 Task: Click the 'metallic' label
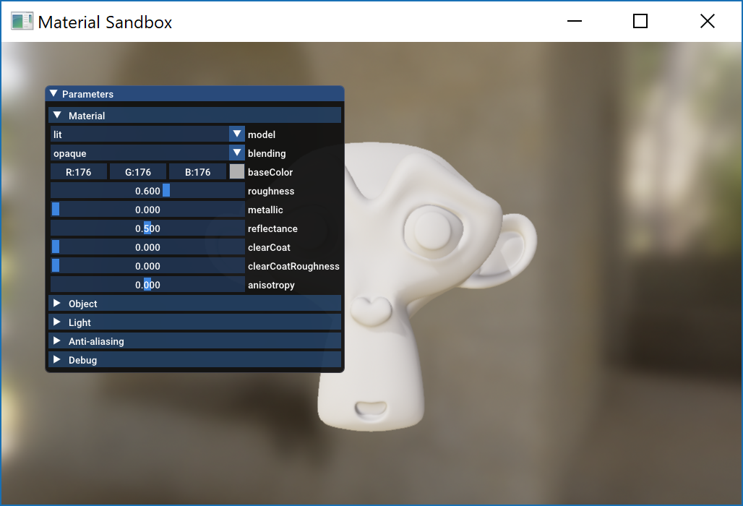pyautogui.click(x=265, y=210)
